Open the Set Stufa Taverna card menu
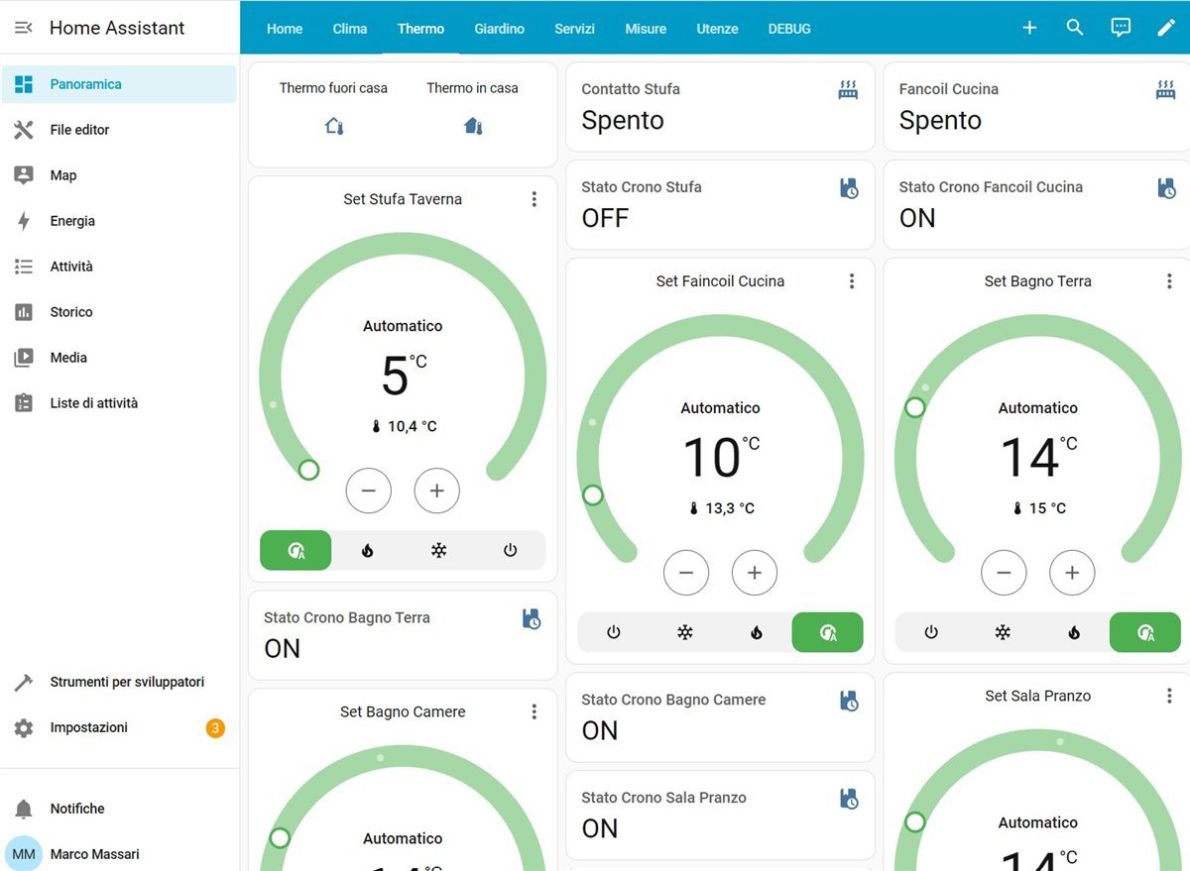The height and width of the screenshot is (871, 1190). (535, 198)
